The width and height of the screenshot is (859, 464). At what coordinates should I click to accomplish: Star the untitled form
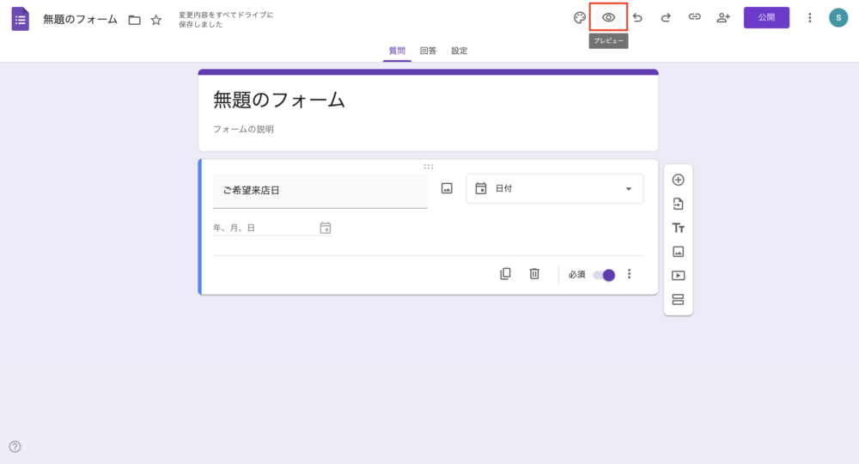[x=156, y=21]
